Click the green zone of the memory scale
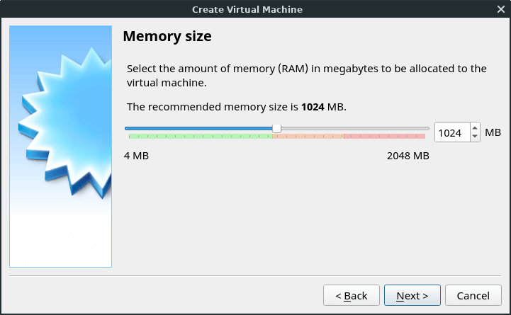This screenshot has width=511, height=315. [x=198, y=136]
